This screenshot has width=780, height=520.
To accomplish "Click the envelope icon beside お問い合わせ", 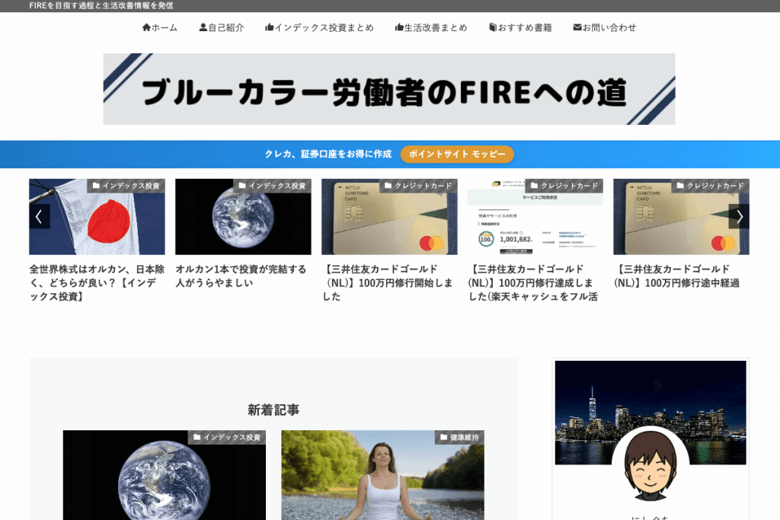I will tap(576, 27).
